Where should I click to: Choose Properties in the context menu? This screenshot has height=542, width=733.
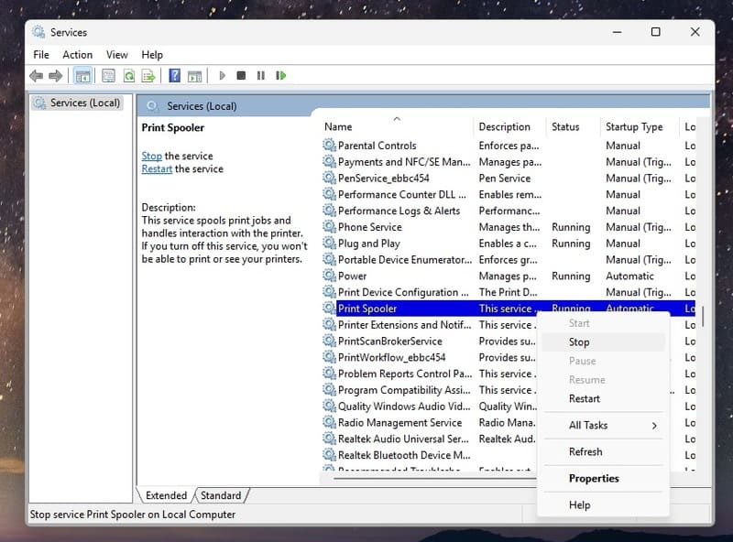(x=603, y=479)
